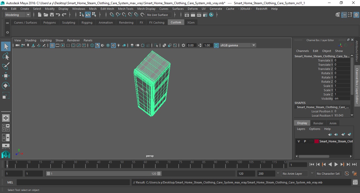360x193 pixels.
Task: Open the Redshift menu
Action: click(262, 9)
